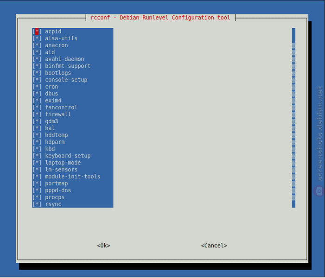The height and width of the screenshot is (278, 325).
Task: Toggle the binfmt-support checkbox
Action: tap(37, 66)
